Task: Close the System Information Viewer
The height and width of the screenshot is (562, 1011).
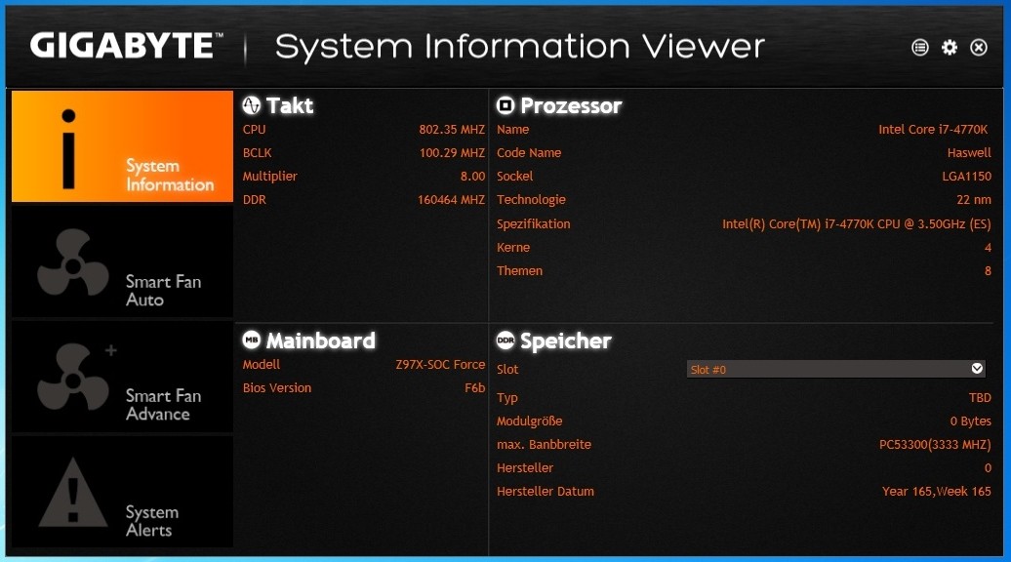Action: click(979, 47)
